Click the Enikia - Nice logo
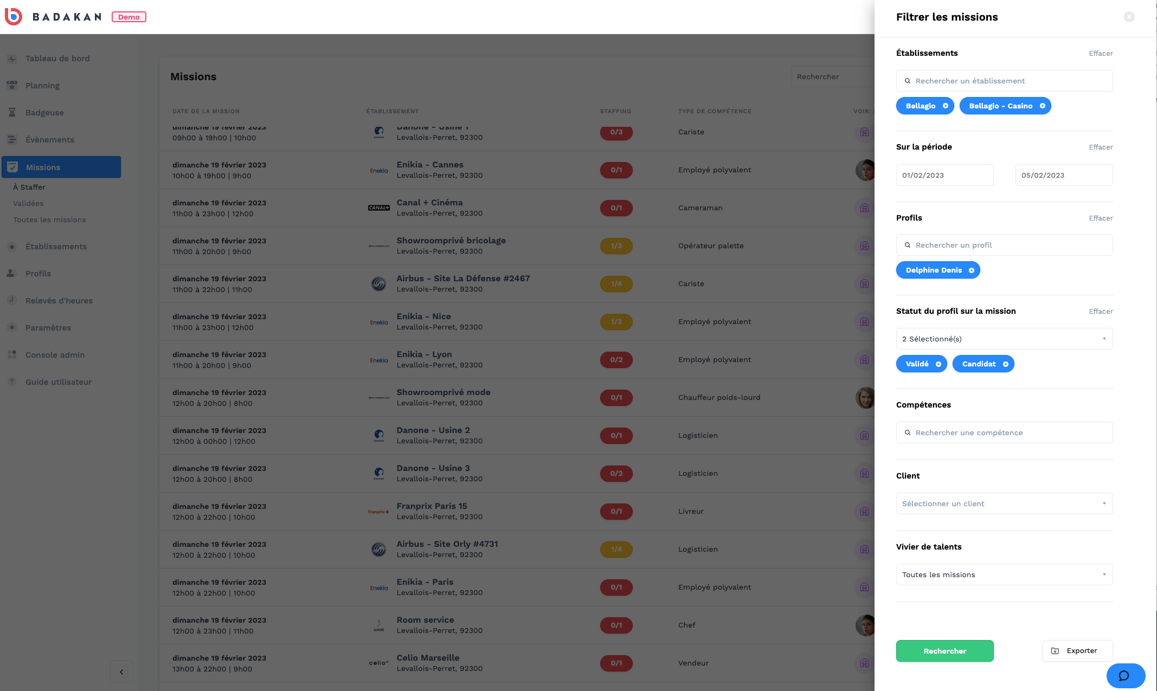The height and width of the screenshot is (691, 1157). [379, 322]
